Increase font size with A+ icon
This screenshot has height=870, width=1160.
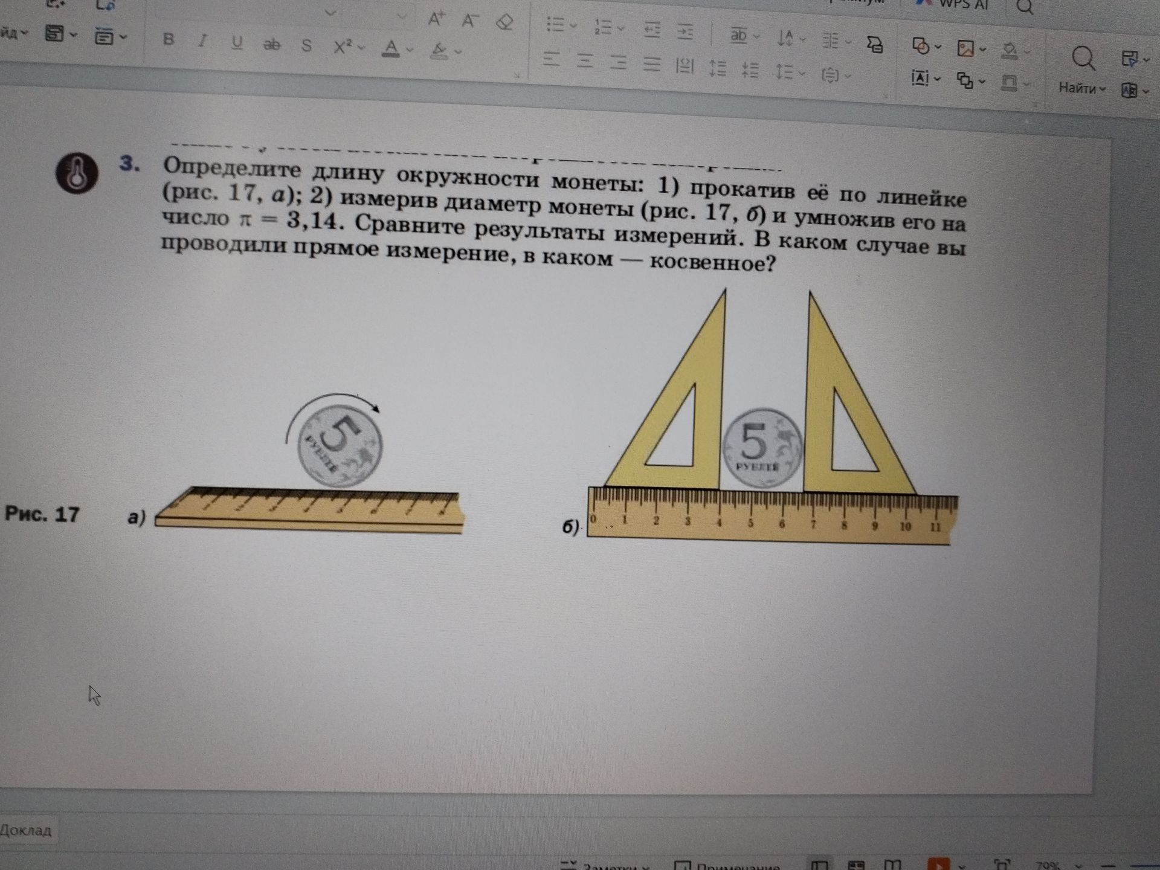[x=436, y=19]
